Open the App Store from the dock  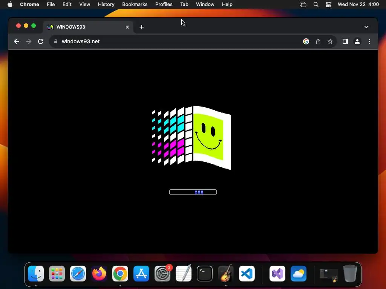[141, 274]
